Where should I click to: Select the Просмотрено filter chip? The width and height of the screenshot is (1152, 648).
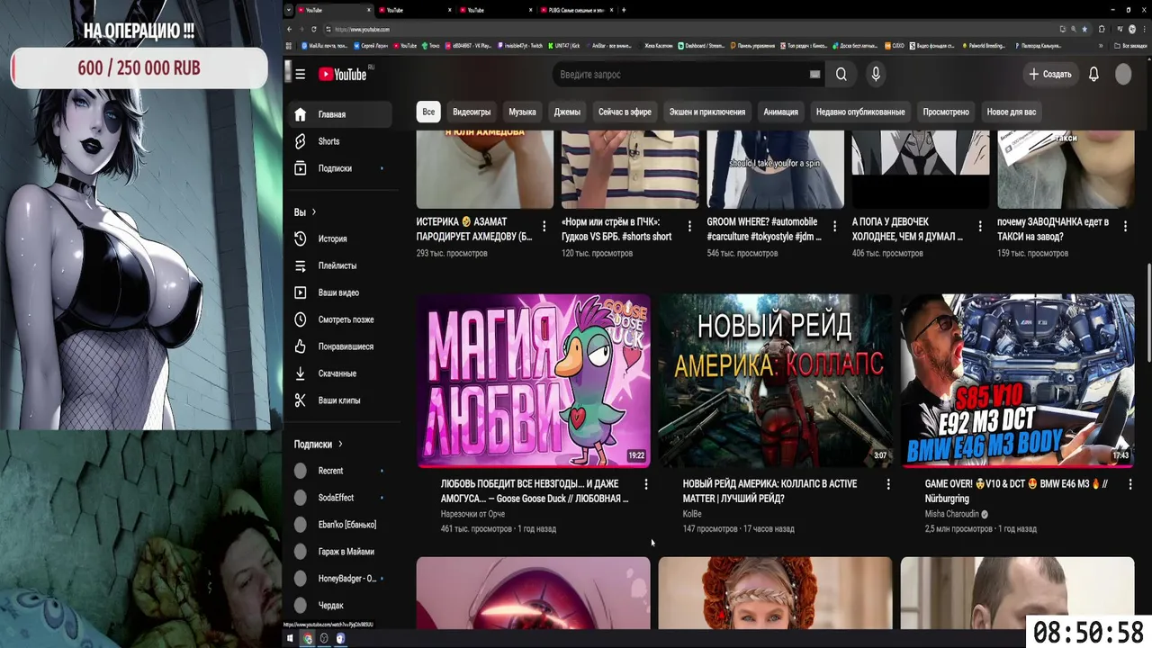pos(946,112)
